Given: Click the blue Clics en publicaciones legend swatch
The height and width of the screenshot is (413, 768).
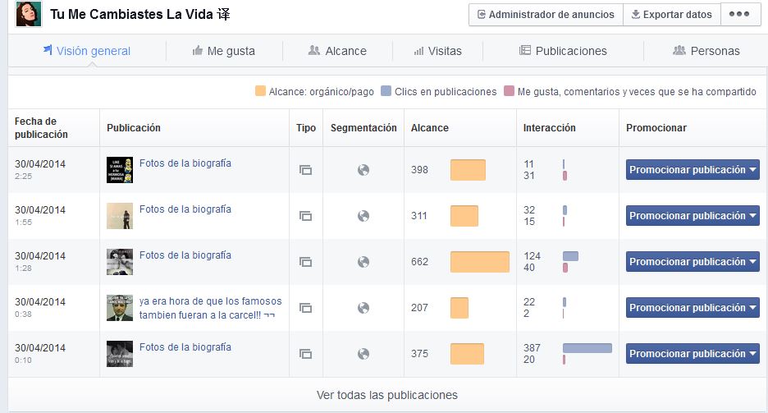Looking at the screenshot, I should tap(386, 92).
